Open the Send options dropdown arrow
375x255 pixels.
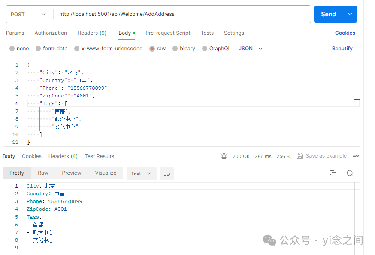[350, 14]
